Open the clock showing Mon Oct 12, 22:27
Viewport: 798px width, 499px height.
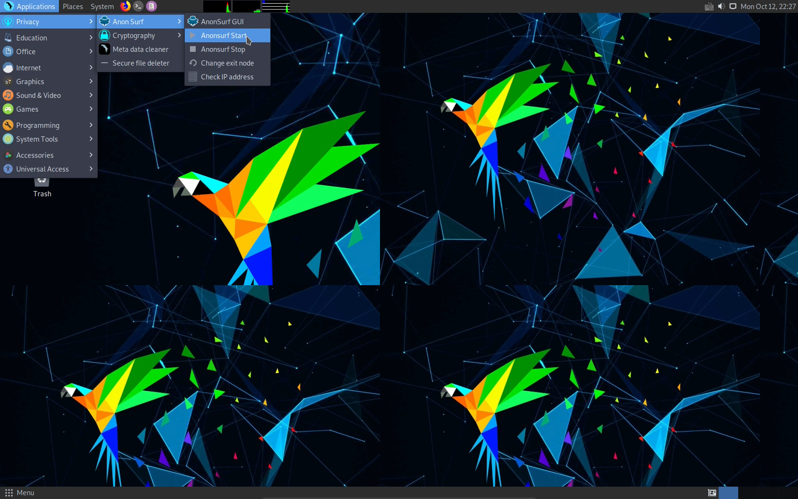coord(768,6)
